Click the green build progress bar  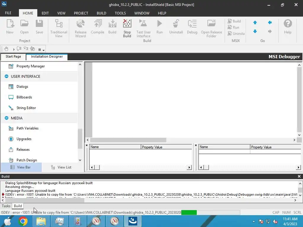tap(189, 213)
